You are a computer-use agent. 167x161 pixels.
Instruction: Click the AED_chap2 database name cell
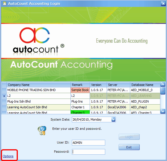145,107
